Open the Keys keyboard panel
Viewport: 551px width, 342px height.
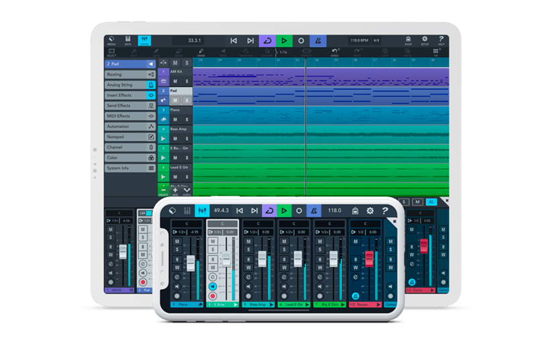[x=128, y=41]
